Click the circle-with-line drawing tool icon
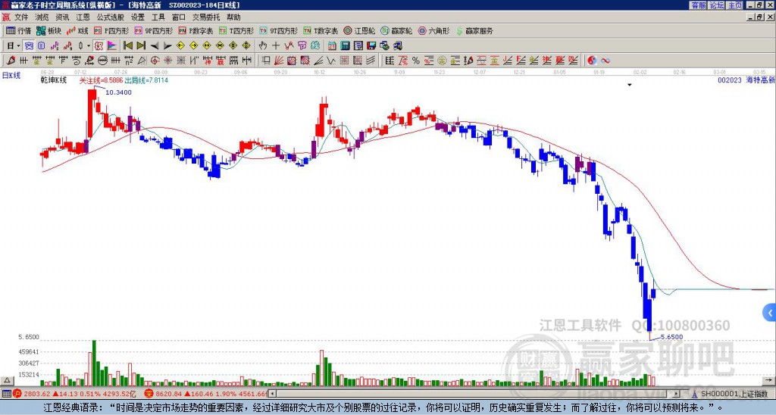 coord(102,61)
